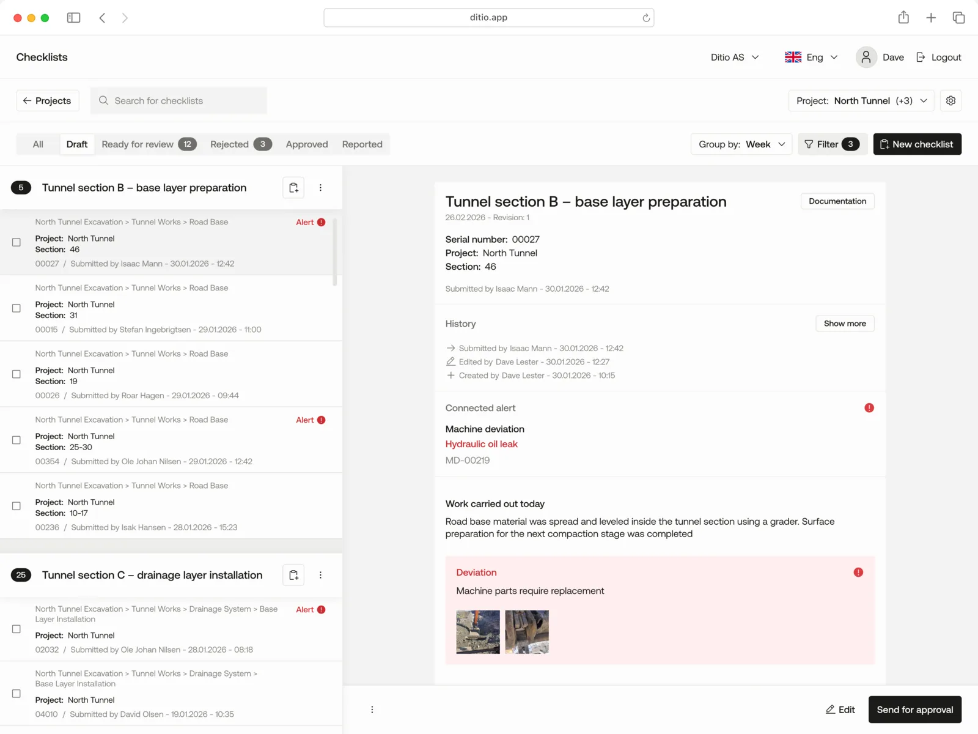Click the red alert icon on Connected alert

tap(869, 407)
